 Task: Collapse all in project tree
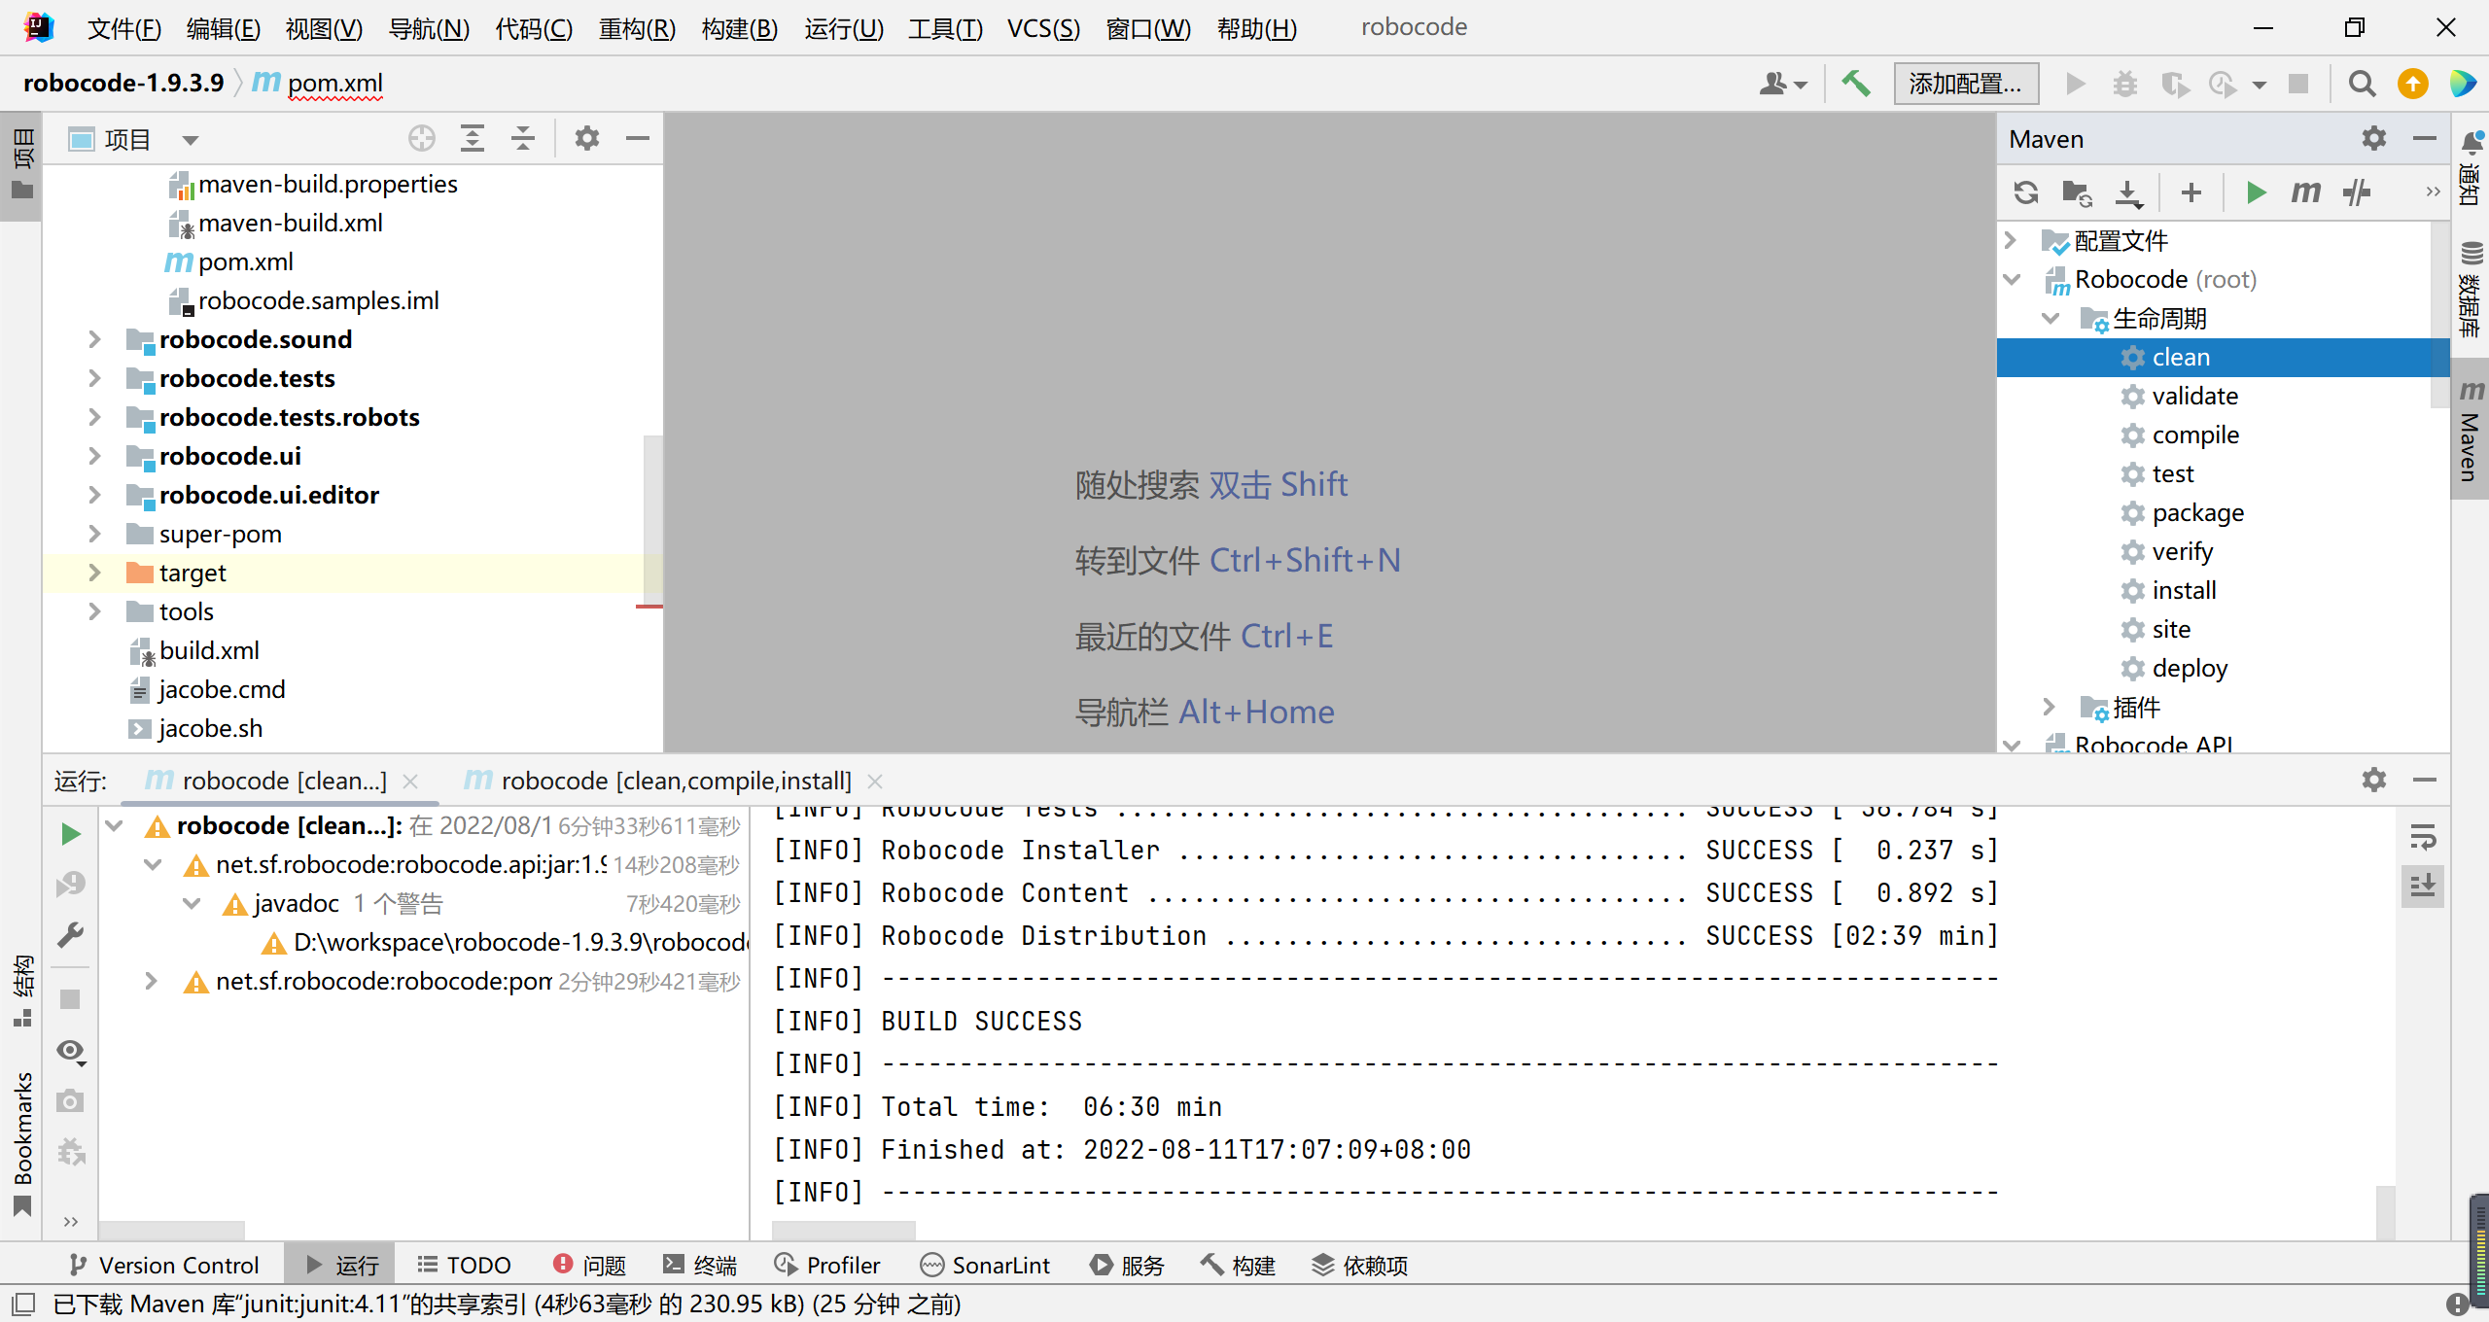[x=523, y=139]
